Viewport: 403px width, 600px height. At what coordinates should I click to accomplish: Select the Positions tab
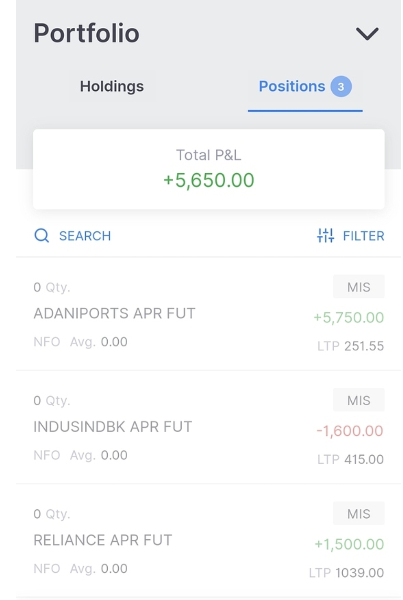pos(292,86)
